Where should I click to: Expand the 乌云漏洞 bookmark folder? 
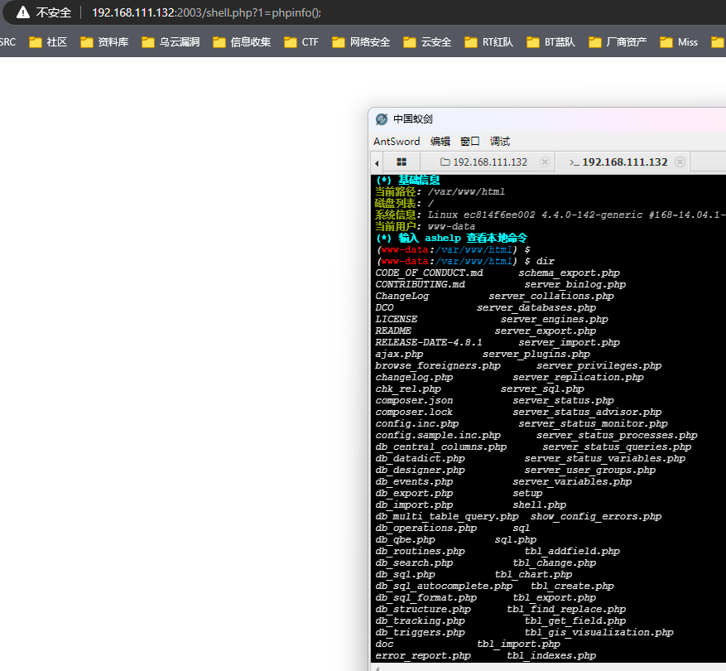(x=170, y=42)
